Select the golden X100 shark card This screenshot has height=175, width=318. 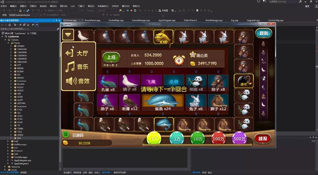point(163,37)
